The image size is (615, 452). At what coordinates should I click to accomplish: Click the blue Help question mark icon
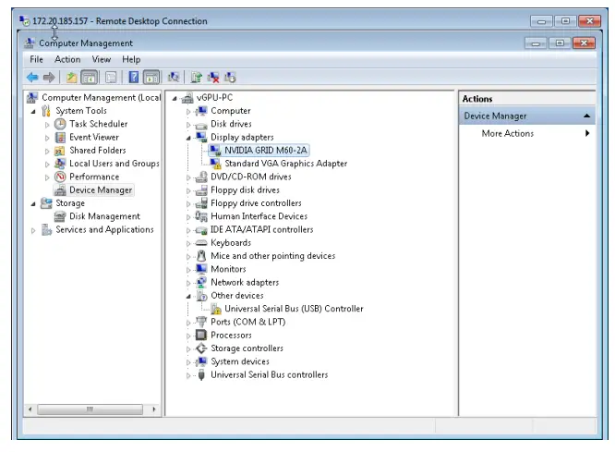[133, 78]
